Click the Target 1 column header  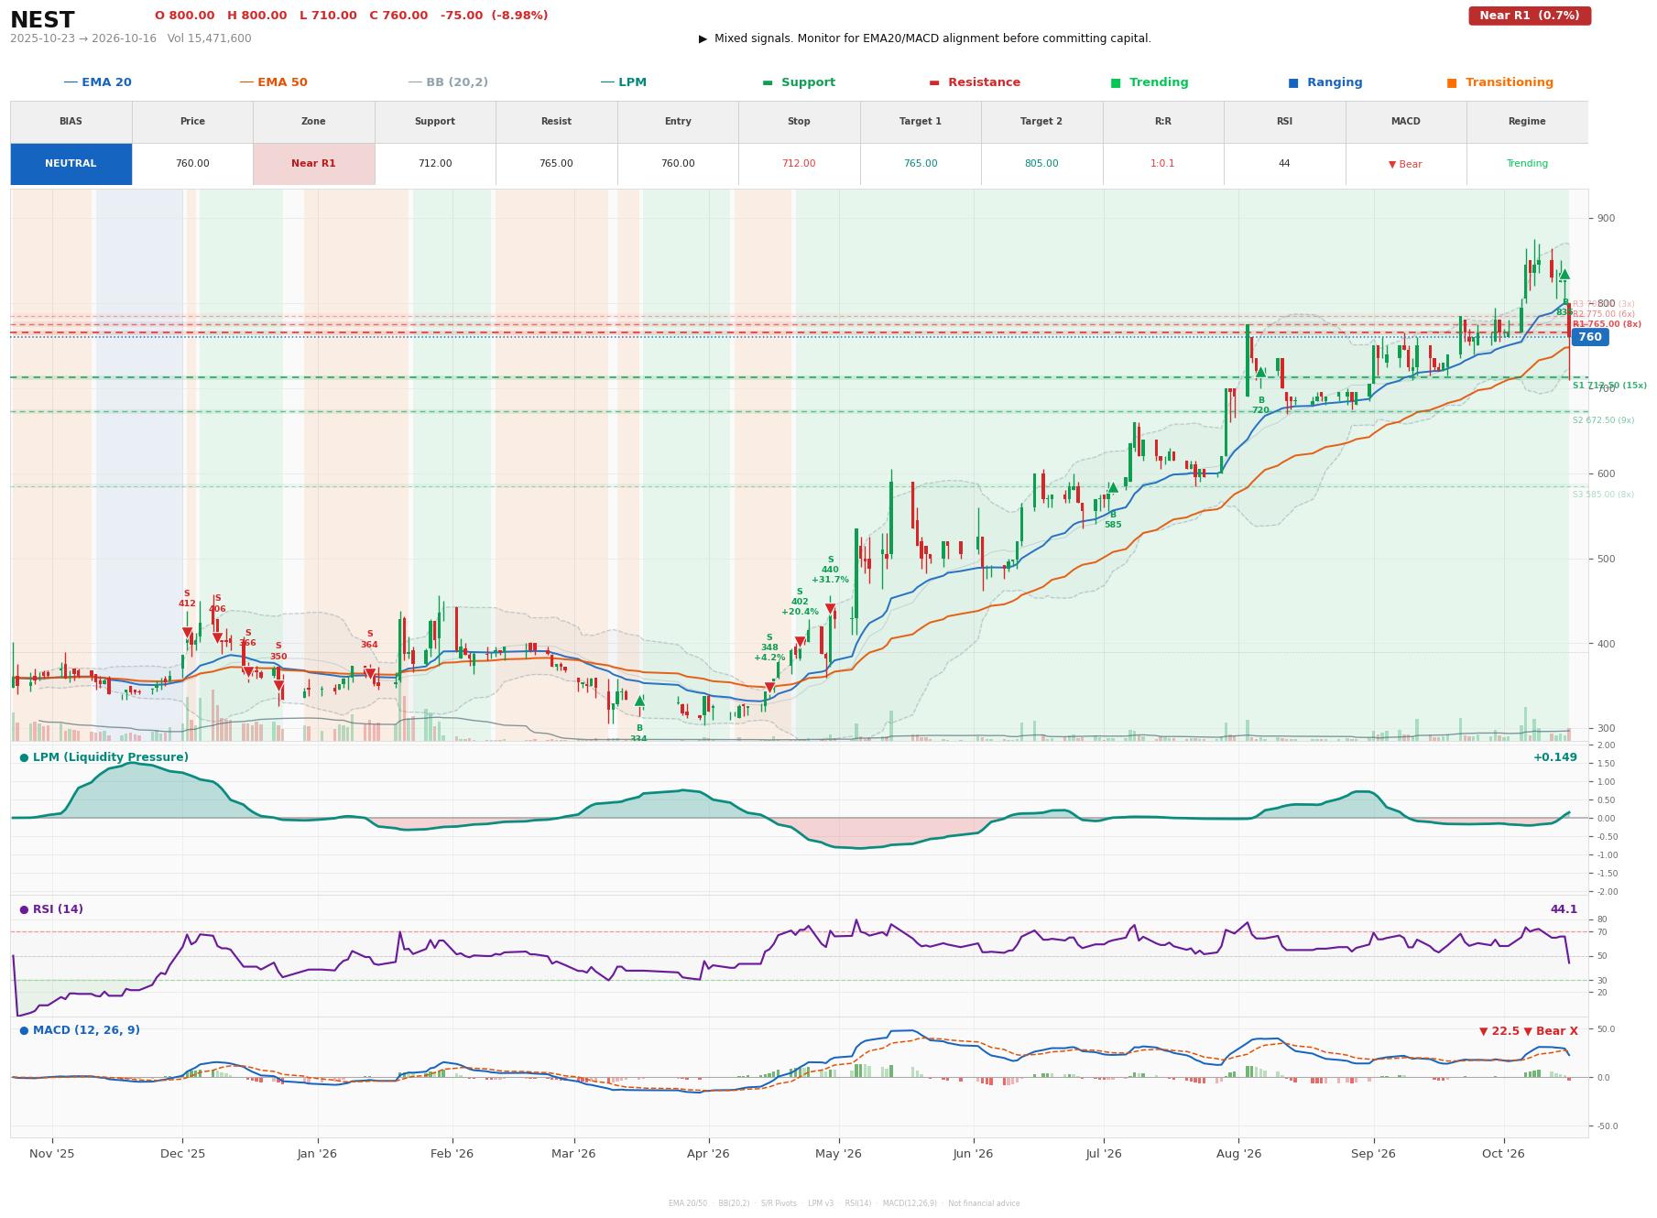tap(920, 122)
